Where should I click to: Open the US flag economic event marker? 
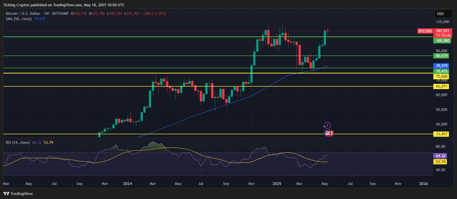point(328,133)
